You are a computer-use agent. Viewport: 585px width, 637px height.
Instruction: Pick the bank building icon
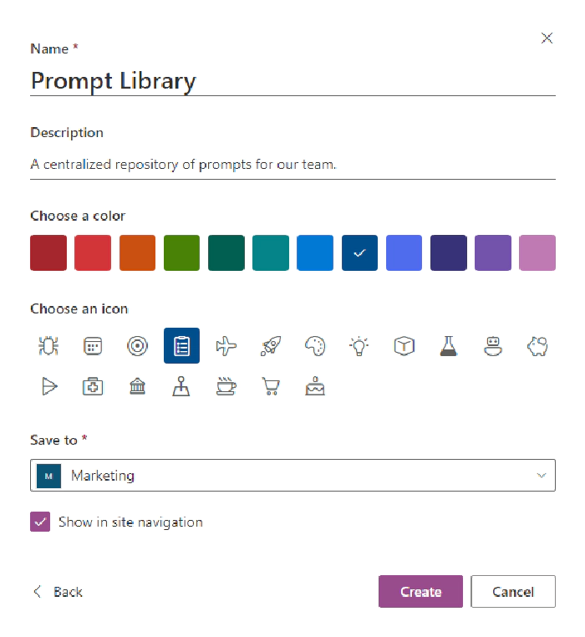(137, 386)
